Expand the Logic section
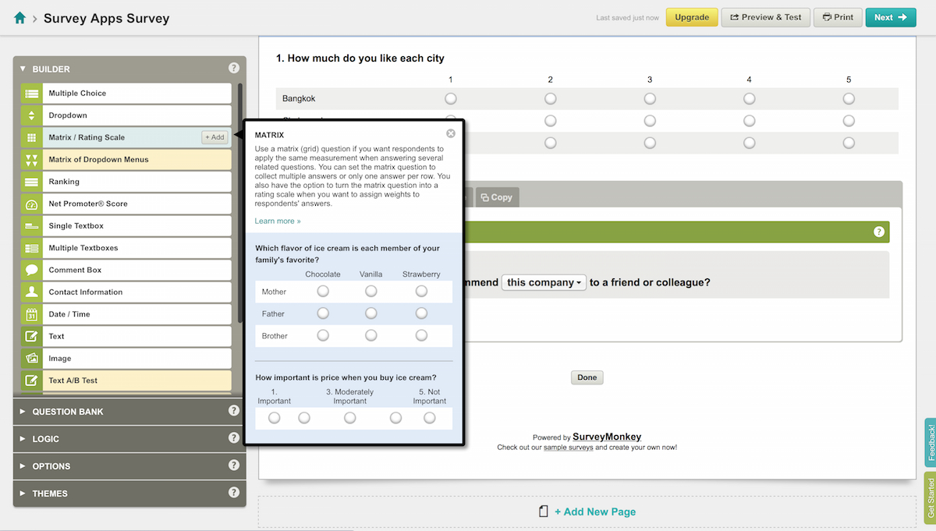The height and width of the screenshot is (531, 936). click(x=45, y=439)
